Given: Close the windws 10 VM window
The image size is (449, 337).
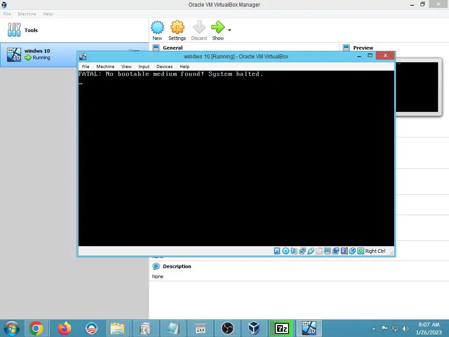Looking at the screenshot, I should [x=385, y=56].
